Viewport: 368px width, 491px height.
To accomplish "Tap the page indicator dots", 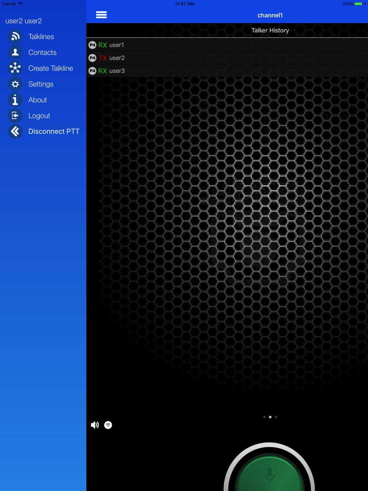I will click(x=270, y=417).
